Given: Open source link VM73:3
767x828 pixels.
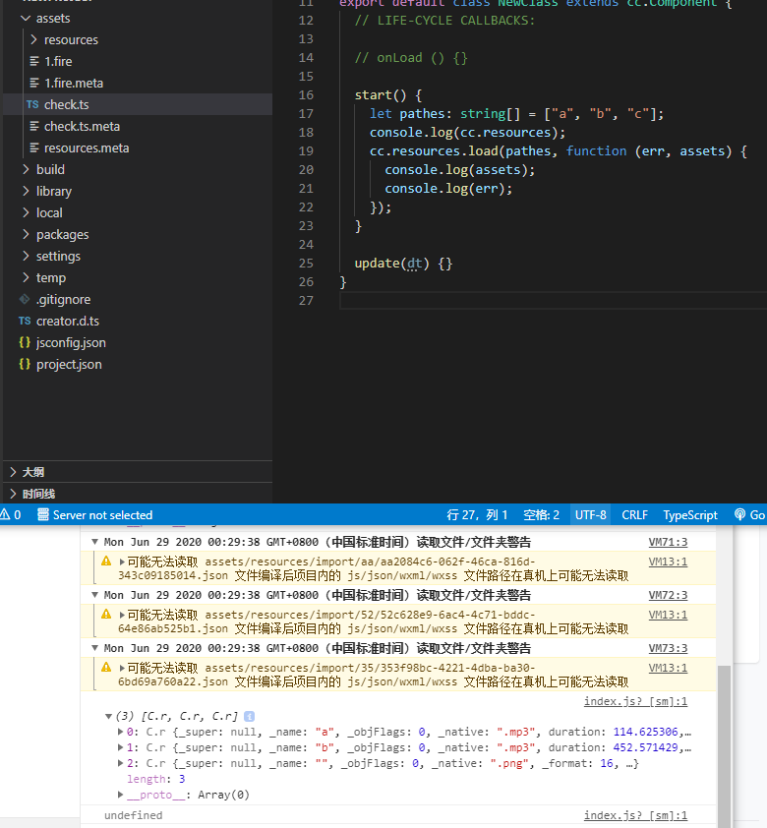Looking at the screenshot, I should pyautogui.click(x=668, y=648).
